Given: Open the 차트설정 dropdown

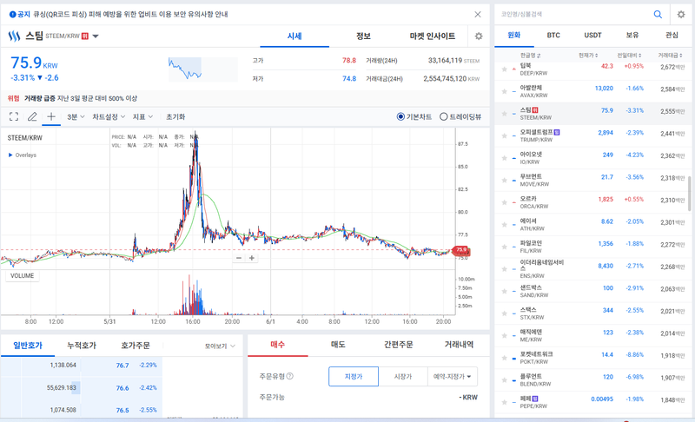Looking at the screenshot, I should click(x=109, y=117).
